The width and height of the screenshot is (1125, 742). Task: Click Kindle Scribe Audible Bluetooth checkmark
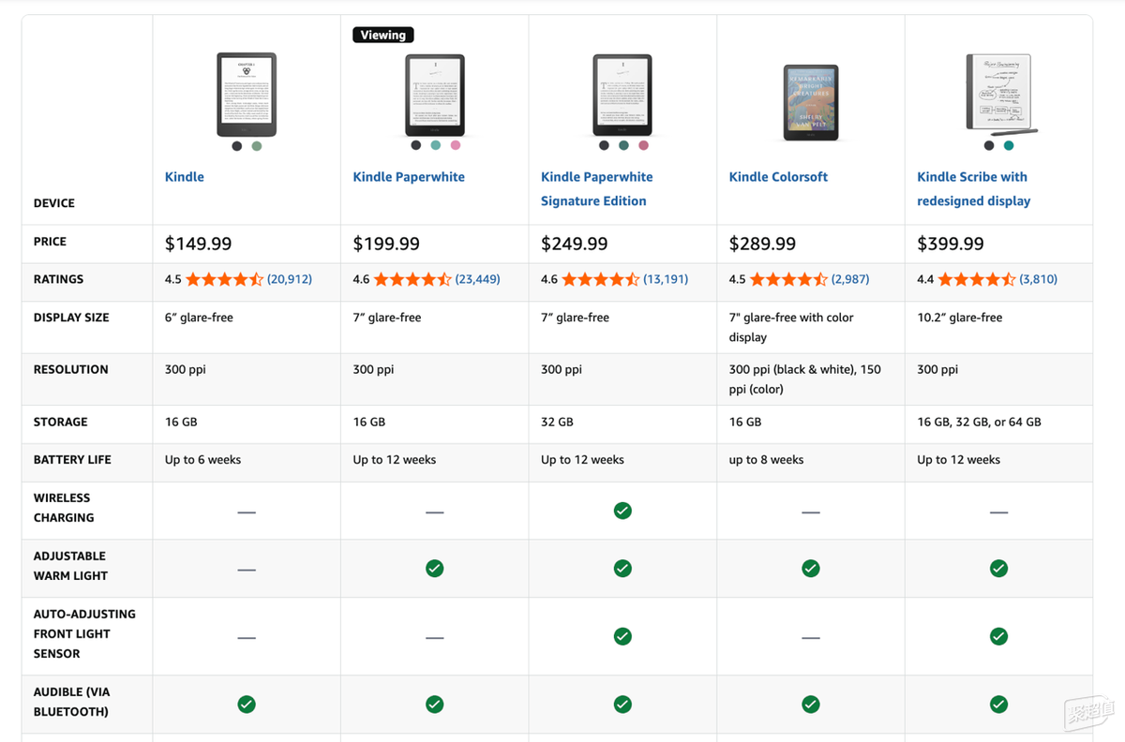[x=999, y=704]
